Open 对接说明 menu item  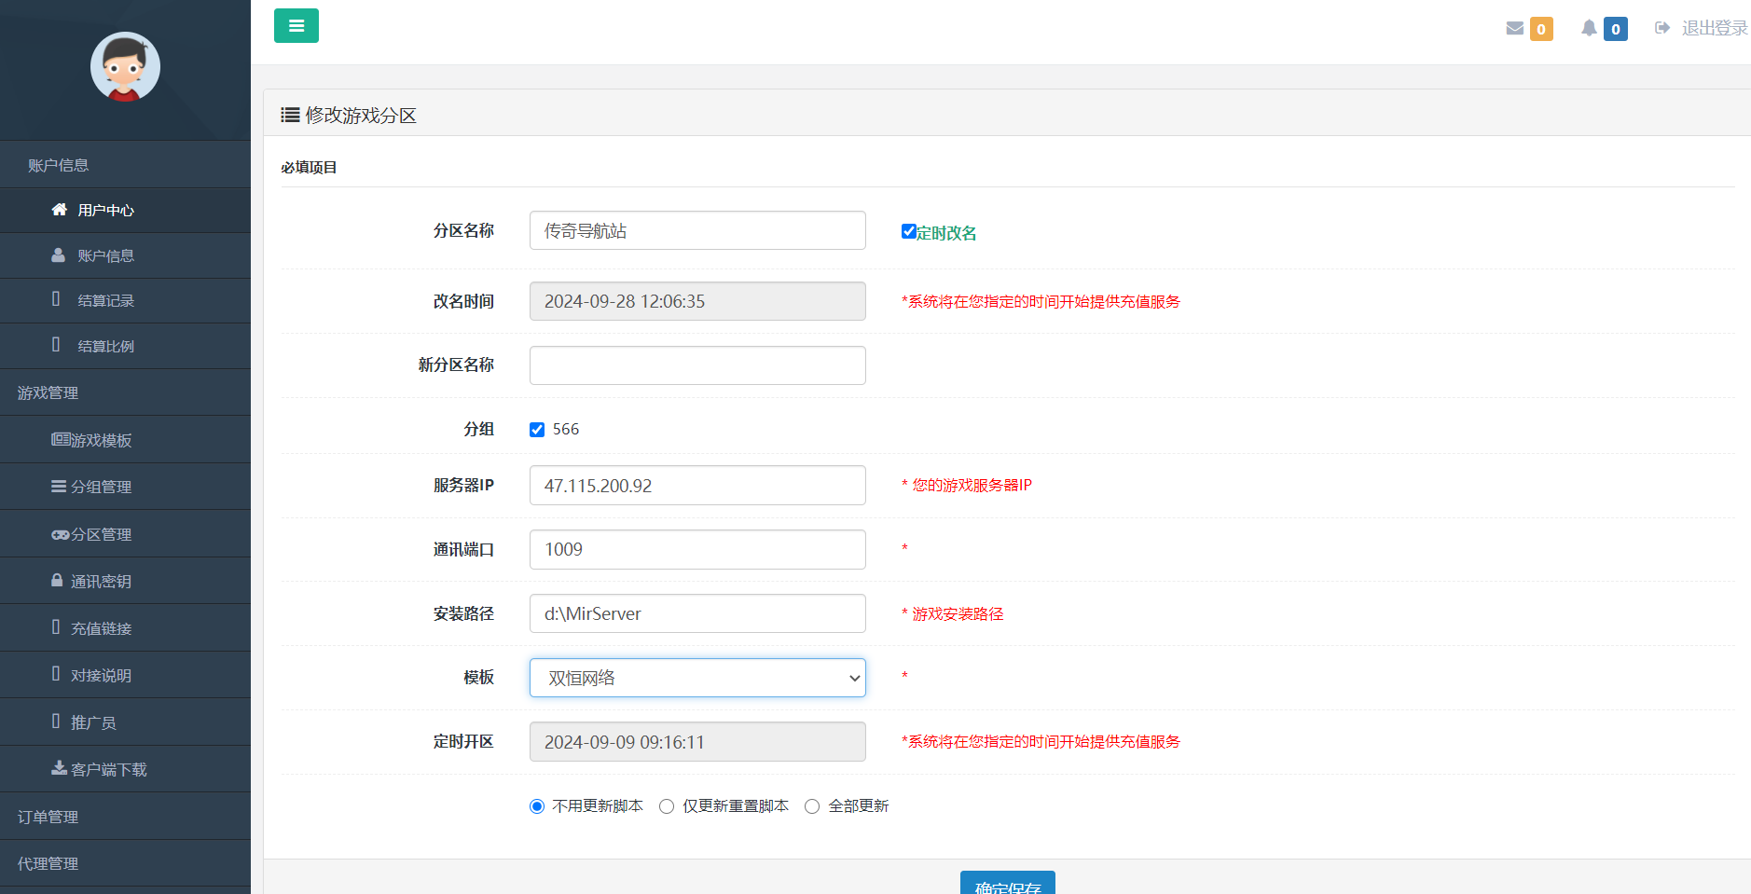tap(125, 675)
